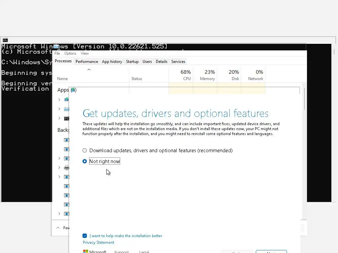This screenshot has width=338, height=253.
Task: Click the 'Beginning sys' line in Command Prompt
Action: [26, 73]
